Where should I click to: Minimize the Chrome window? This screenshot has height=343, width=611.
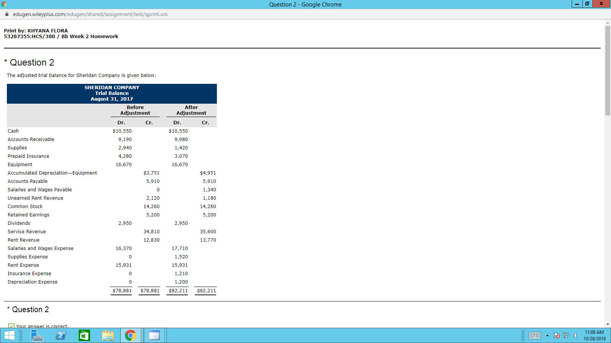[577, 4]
